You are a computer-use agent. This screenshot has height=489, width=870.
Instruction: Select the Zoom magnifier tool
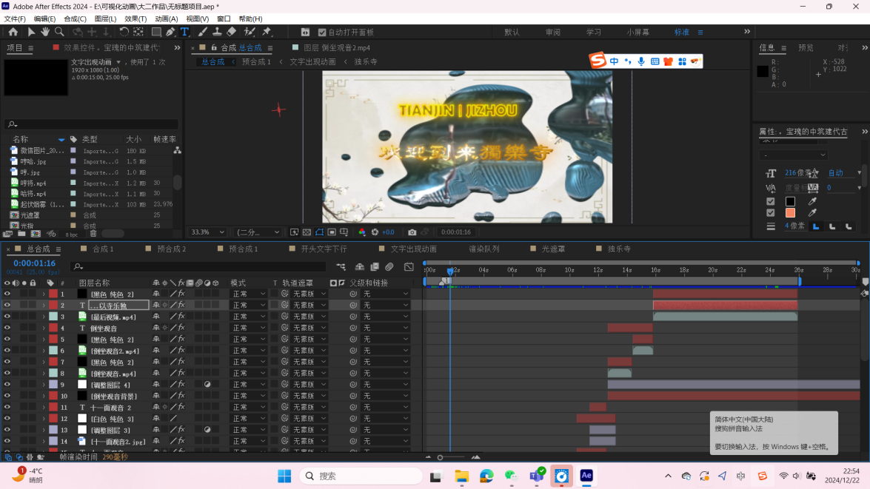(x=58, y=32)
